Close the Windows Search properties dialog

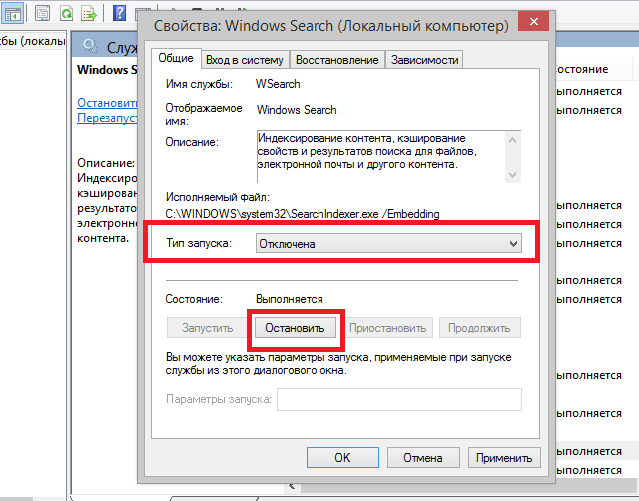pos(533,21)
